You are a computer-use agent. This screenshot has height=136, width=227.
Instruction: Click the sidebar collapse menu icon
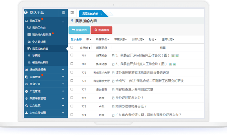click(x=72, y=12)
